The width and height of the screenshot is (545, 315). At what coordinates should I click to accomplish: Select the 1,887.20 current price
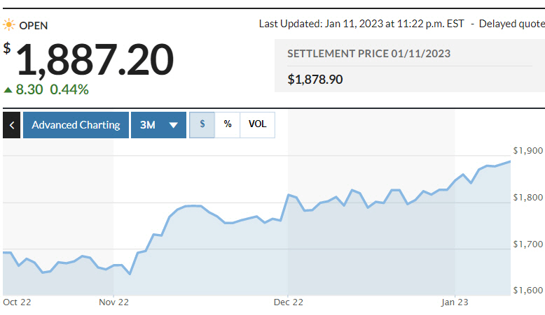[x=95, y=60]
